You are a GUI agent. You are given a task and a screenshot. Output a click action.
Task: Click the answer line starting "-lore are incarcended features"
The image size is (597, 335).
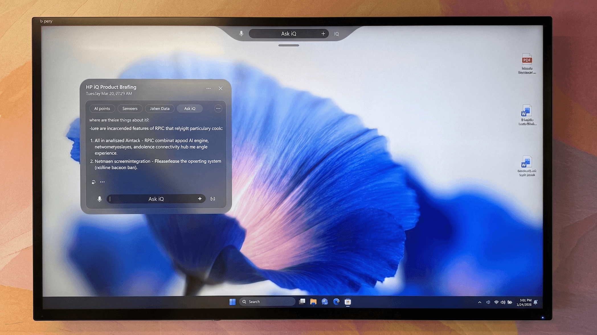(156, 128)
